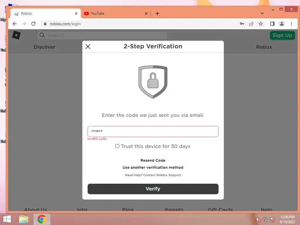The height and width of the screenshot is (225, 300).
Task: Share this page icon in address bar
Action: pyautogui.click(x=251, y=24)
